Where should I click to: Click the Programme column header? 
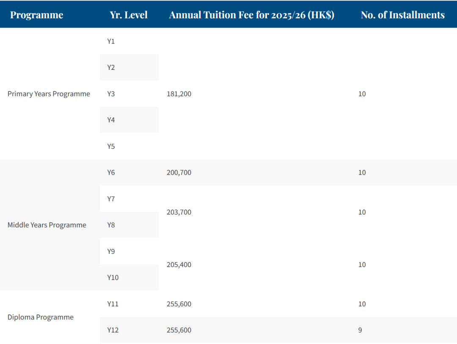(36, 15)
